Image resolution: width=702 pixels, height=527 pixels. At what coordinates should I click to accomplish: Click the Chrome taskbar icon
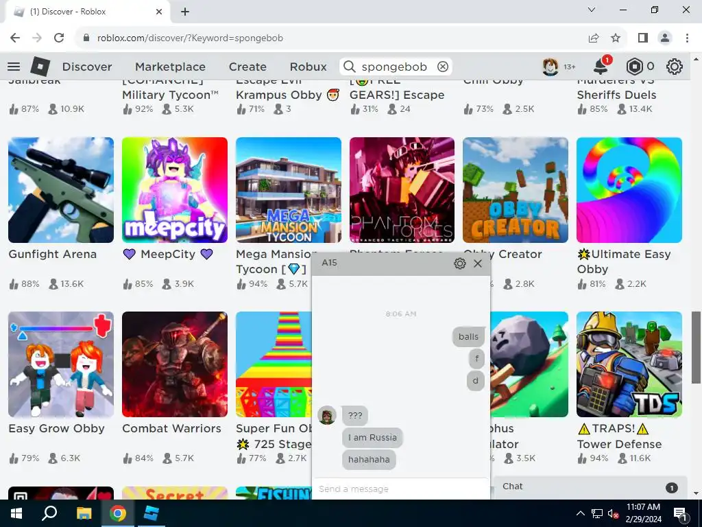coord(118,513)
